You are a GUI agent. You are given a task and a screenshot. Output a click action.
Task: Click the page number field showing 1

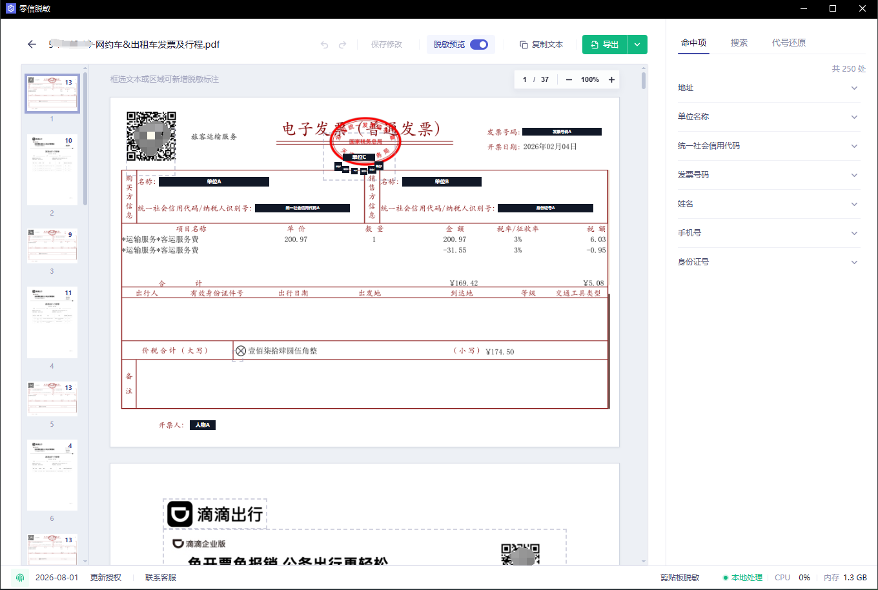click(525, 79)
